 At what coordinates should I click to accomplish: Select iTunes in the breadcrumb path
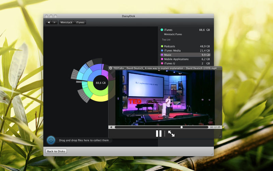80,22
